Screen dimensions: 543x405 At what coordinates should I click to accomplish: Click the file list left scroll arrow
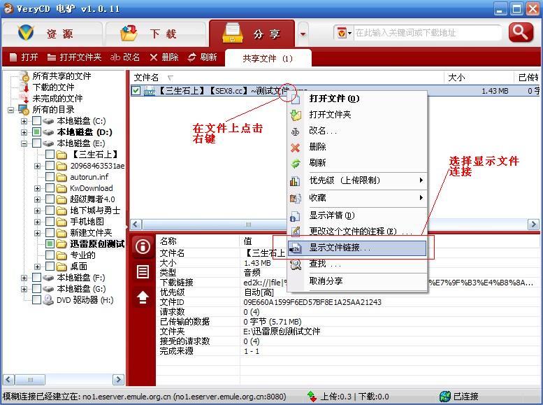(136, 225)
